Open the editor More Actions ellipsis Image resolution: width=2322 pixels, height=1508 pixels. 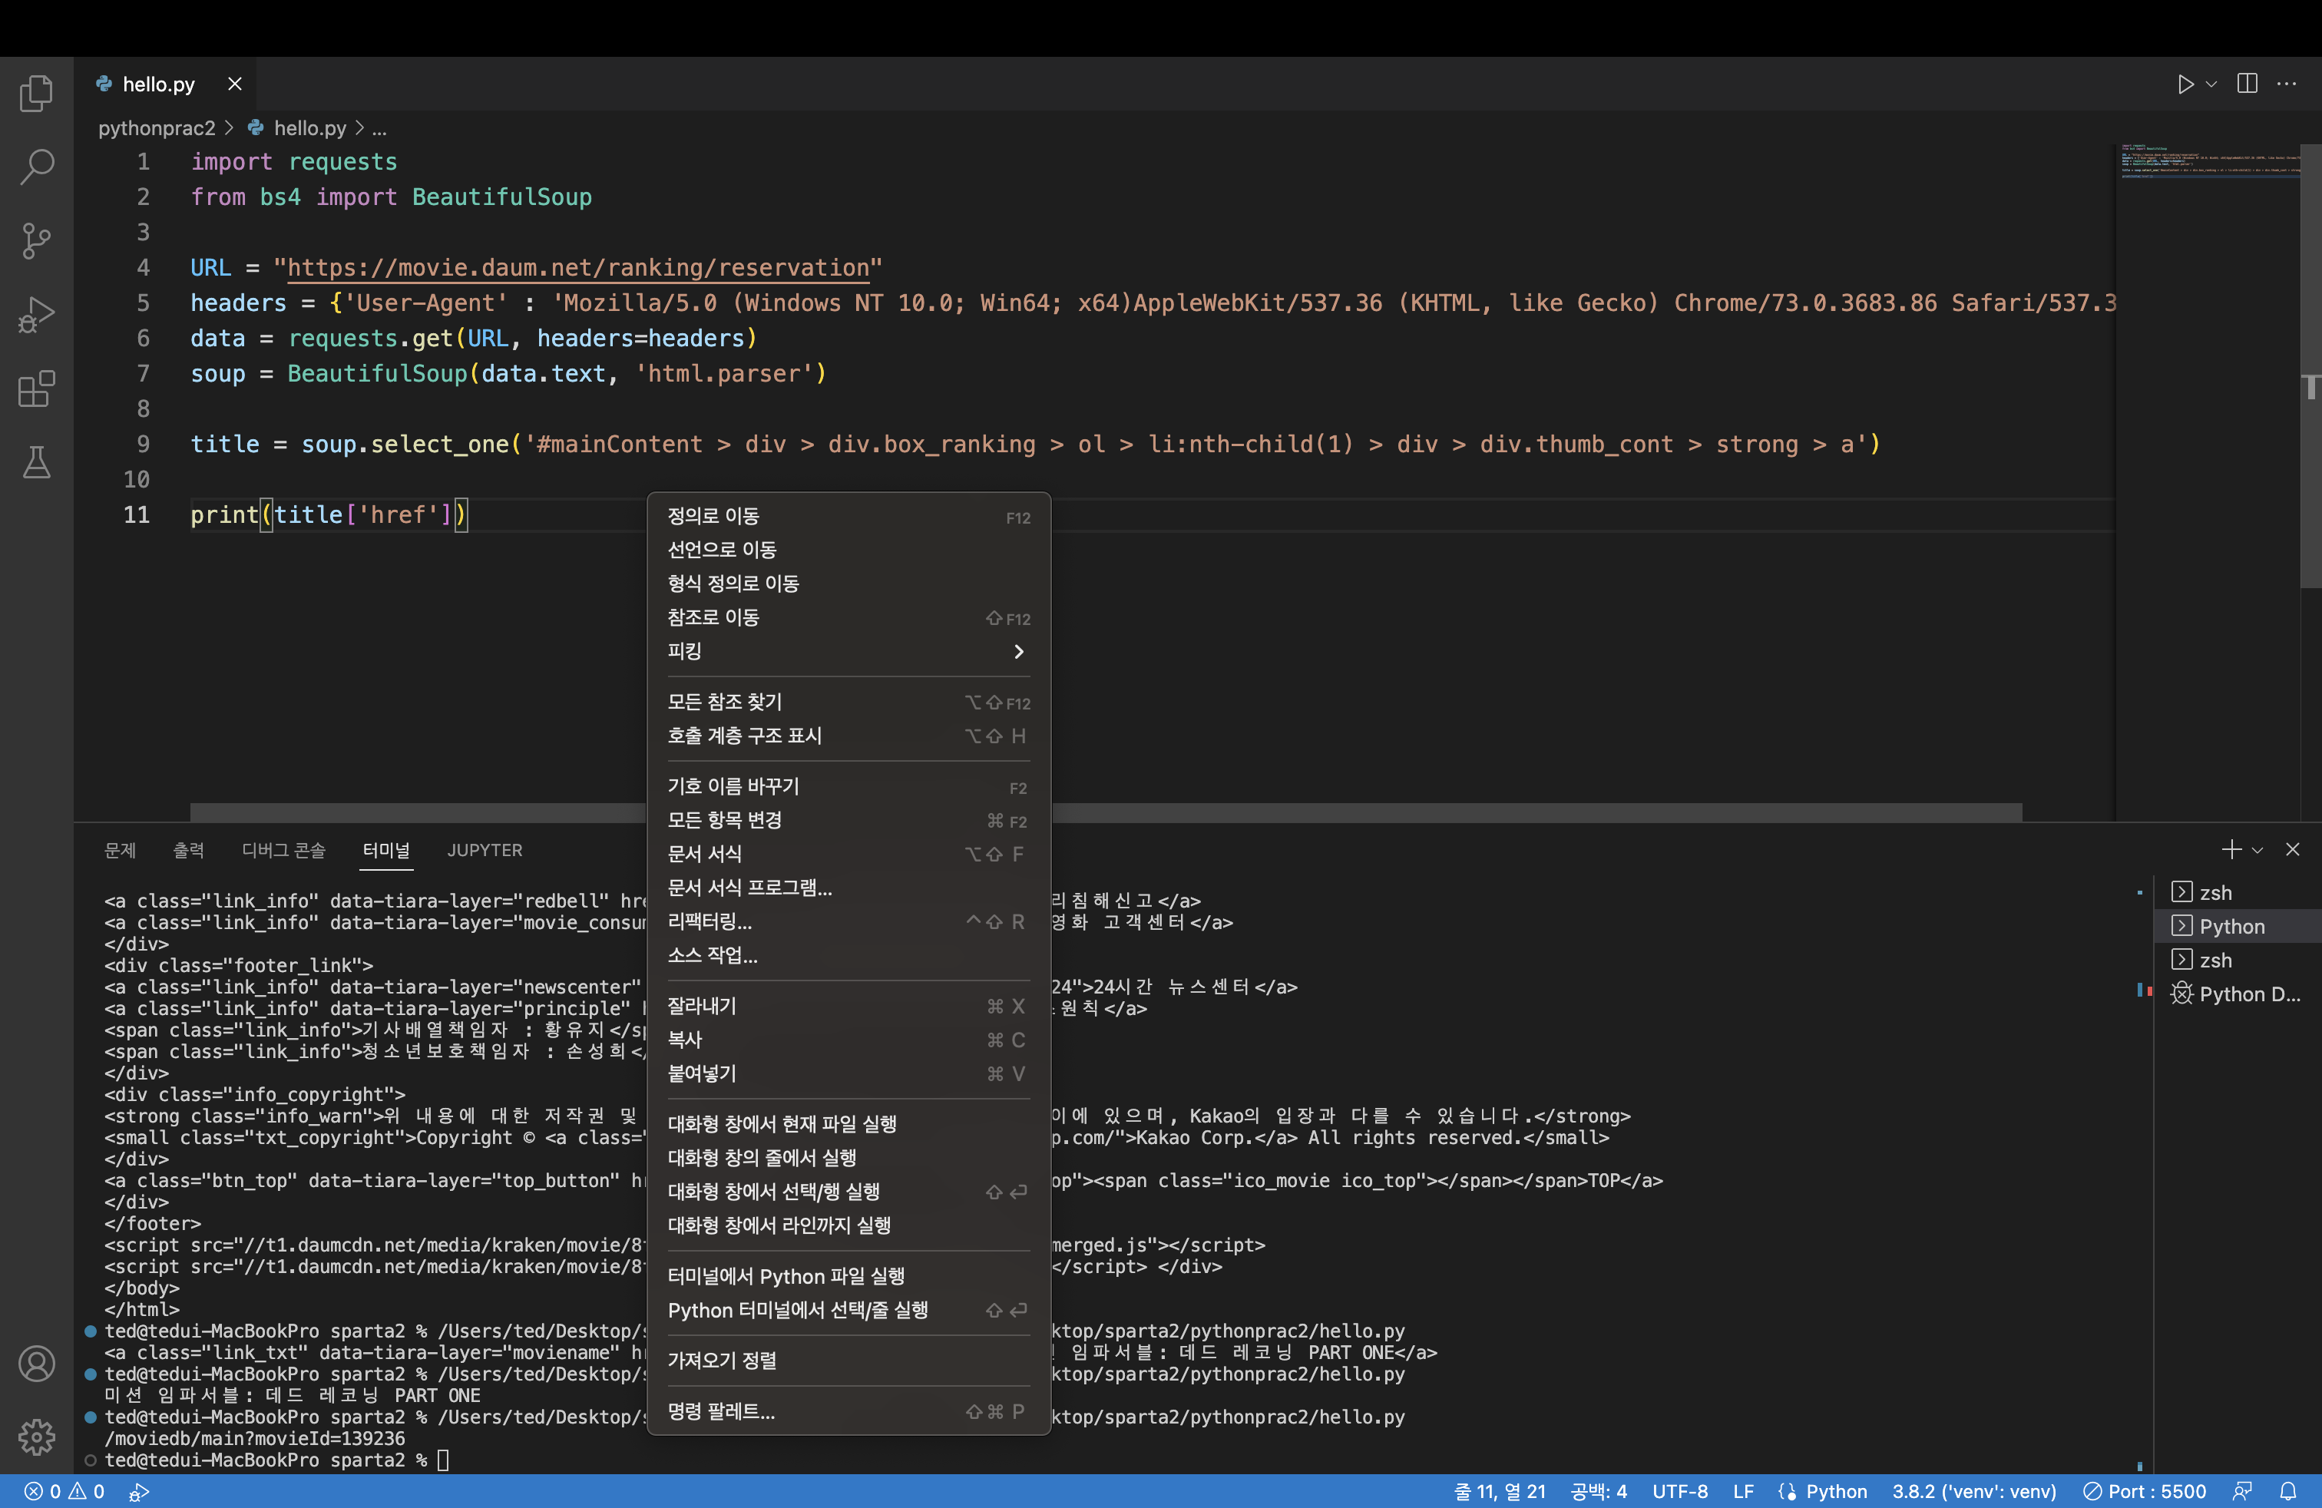pyautogui.click(x=2287, y=84)
